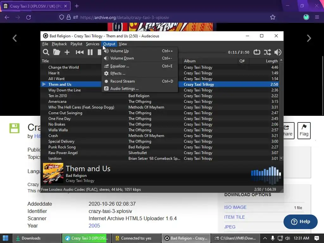Select the track Punk Rock Song
This screenshot has height=243, width=324.
point(62,147)
